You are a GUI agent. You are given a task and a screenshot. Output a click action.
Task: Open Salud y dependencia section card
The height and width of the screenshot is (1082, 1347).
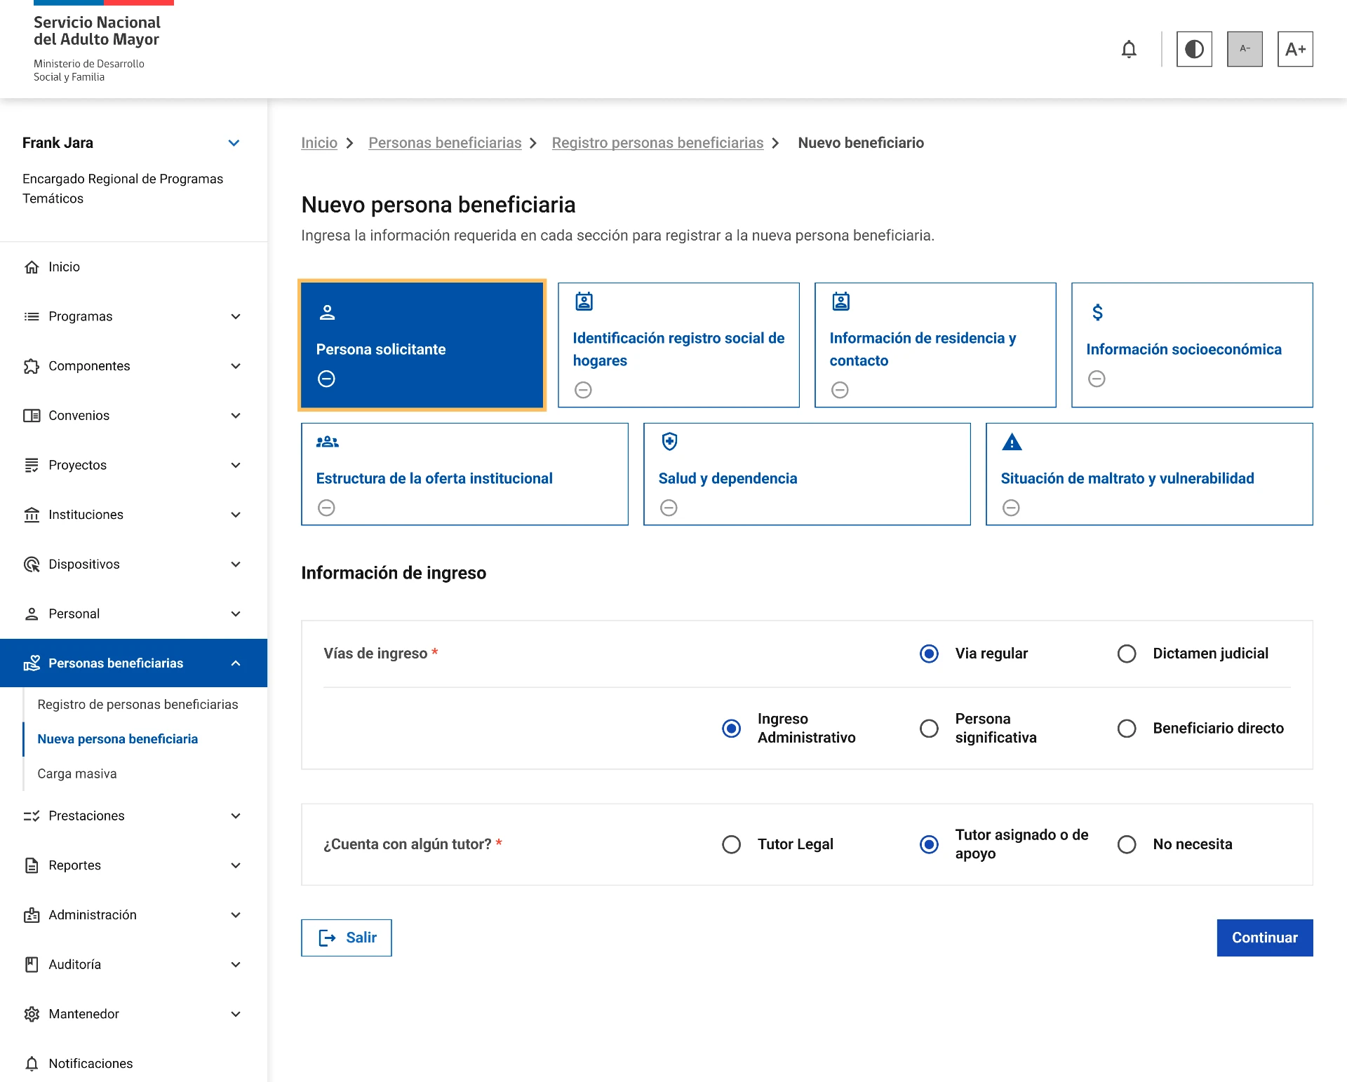pos(807,474)
